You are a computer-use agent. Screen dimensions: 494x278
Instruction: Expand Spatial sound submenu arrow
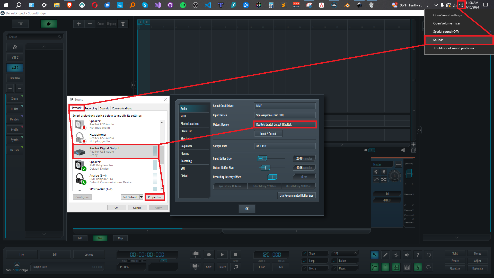point(490,32)
